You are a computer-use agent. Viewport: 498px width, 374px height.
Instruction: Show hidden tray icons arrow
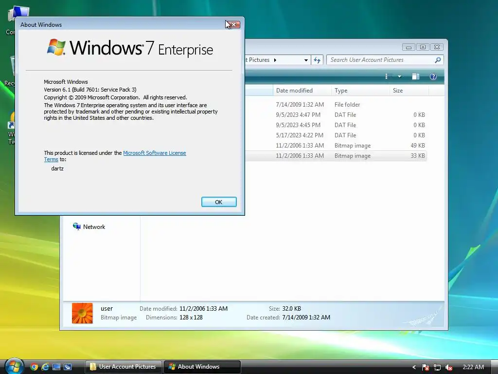(414, 367)
